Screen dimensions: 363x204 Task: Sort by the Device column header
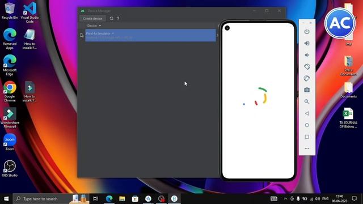click(x=94, y=25)
